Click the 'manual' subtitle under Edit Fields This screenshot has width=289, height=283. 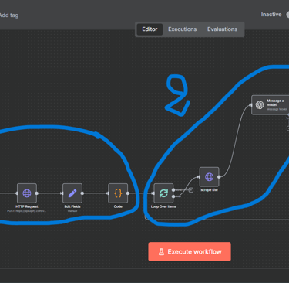pyautogui.click(x=72, y=211)
